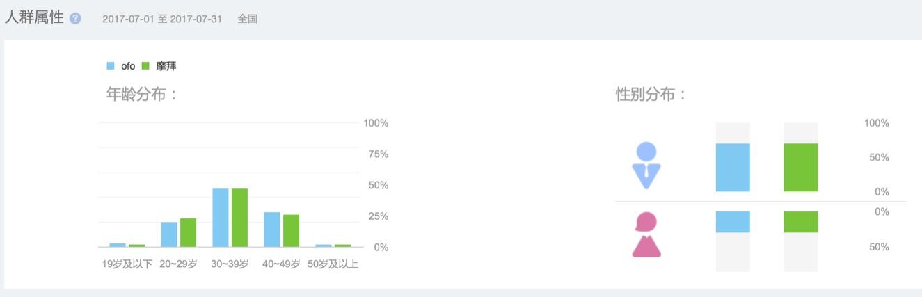
Task: Click the 人群属性 section title
Action: point(34,18)
